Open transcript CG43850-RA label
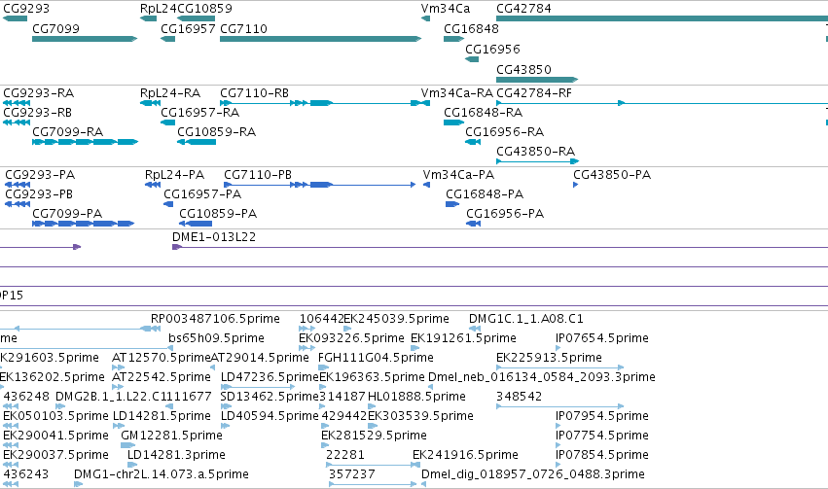 click(x=536, y=152)
